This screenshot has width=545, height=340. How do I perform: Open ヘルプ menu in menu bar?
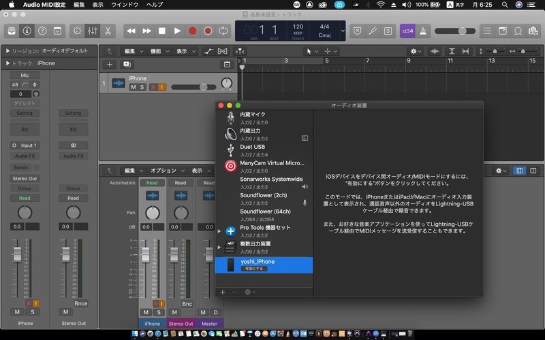coord(155,5)
